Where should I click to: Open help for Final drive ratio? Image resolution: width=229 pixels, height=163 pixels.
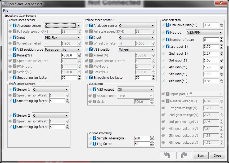(168, 25)
